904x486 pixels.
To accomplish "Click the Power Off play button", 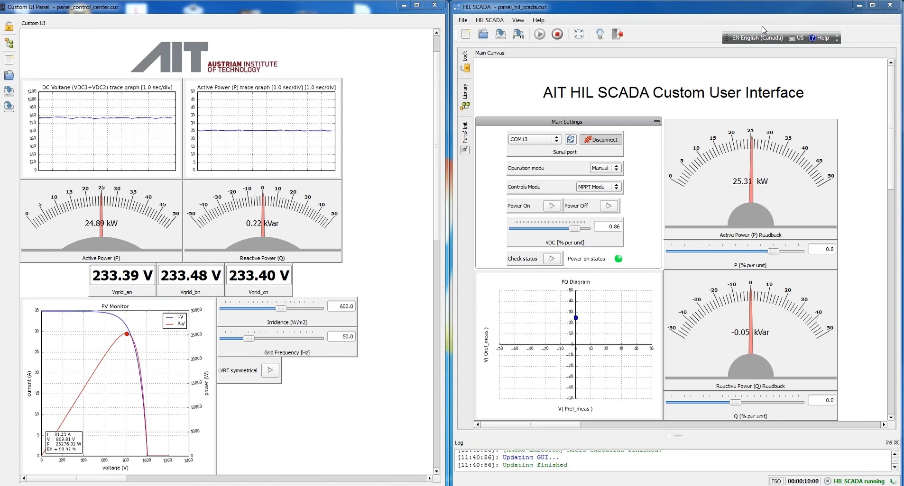I will tap(609, 206).
